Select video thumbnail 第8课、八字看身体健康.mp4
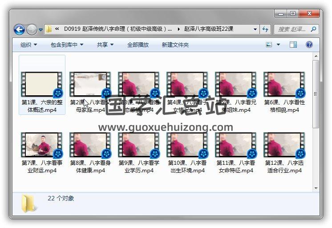Image resolution: width=332 pixels, height=228 pixels. tap(90, 145)
